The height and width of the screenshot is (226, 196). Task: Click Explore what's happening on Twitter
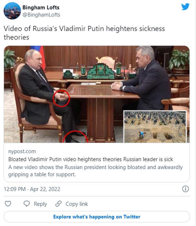pyautogui.click(x=97, y=217)
